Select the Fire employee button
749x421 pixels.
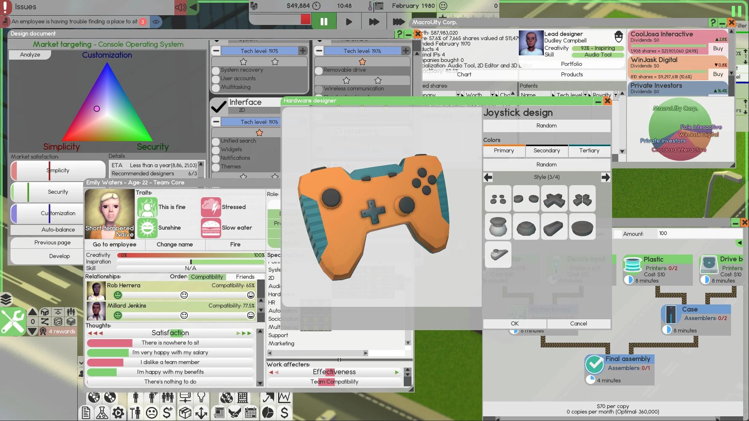235,244
